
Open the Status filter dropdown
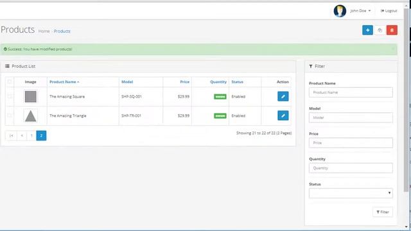tap(351, 193)
